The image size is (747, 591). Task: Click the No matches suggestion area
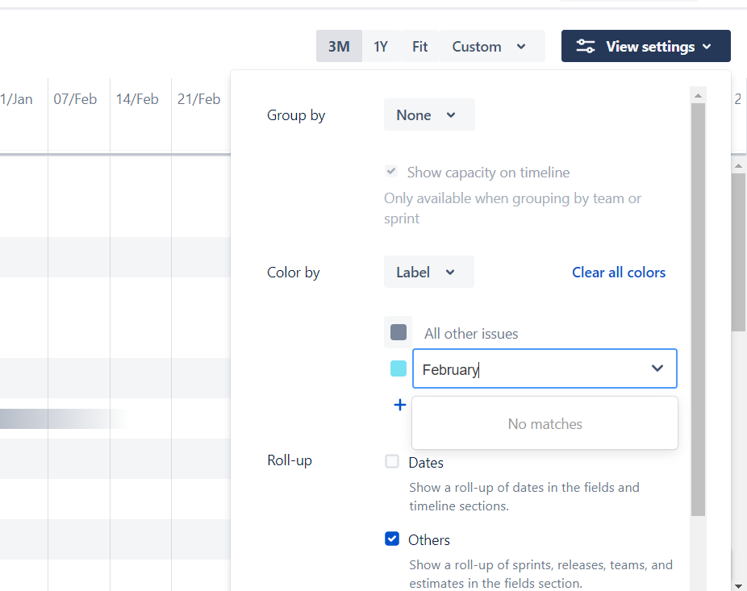(545, 422)
